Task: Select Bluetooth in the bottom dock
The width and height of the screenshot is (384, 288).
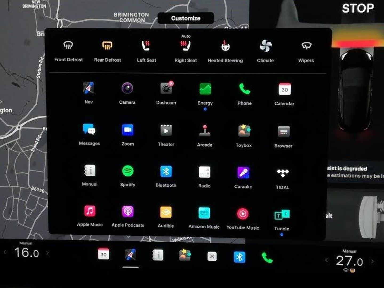Action: point(239,257)
